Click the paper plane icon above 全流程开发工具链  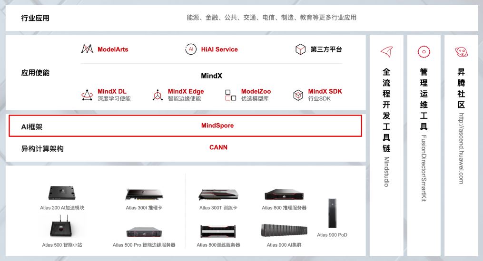[x=386, y=52]
